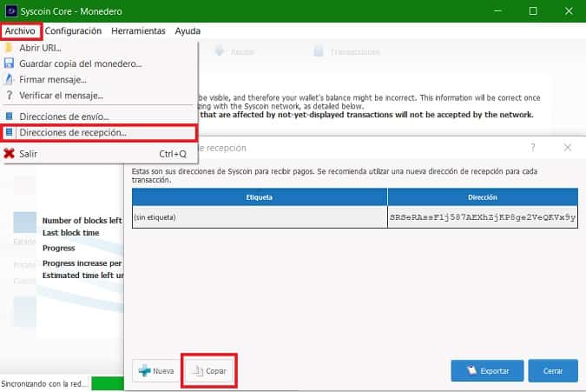
Task: Click the Nueva button
Action: (x=156, y=370)
